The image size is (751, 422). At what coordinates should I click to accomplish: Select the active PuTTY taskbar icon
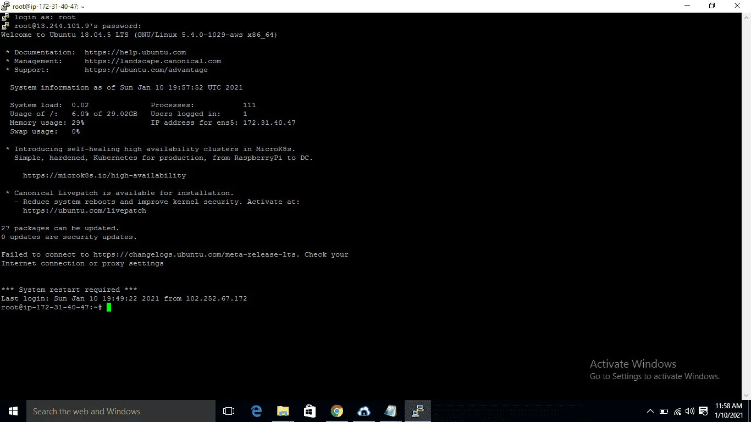tap(418, 411)
